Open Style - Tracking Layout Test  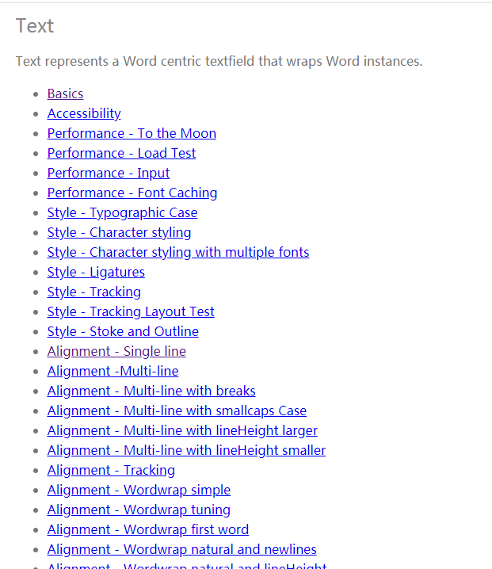coord(131,311)
